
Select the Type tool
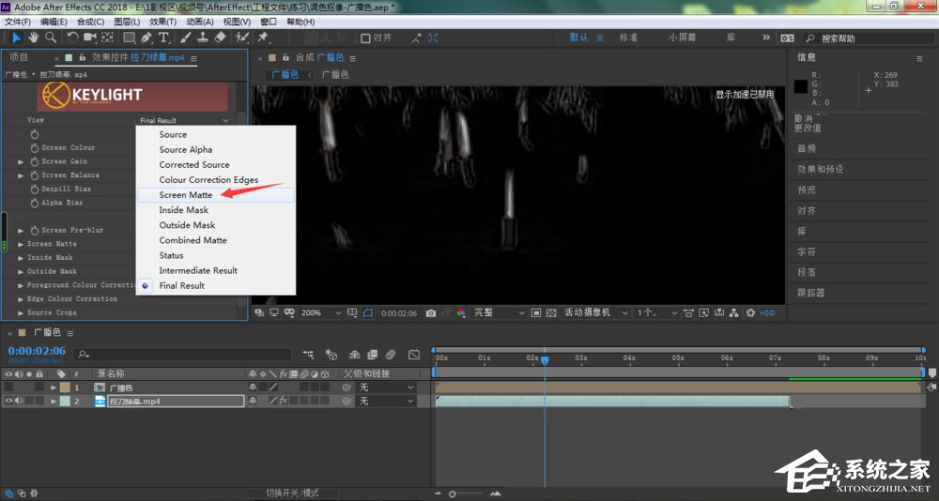pos(163,38)
